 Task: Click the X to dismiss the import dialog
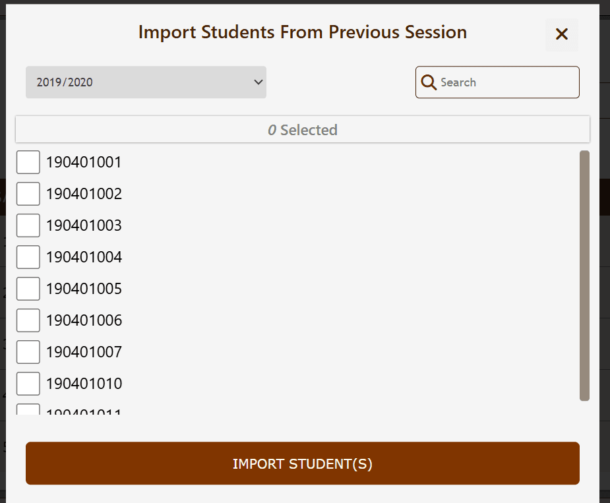pyautogui.click(x=561, y=34)
